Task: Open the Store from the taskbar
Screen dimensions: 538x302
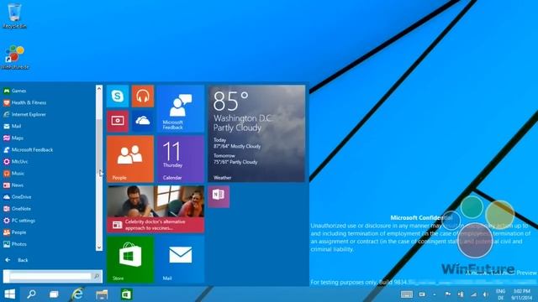Action: point(126,294)
